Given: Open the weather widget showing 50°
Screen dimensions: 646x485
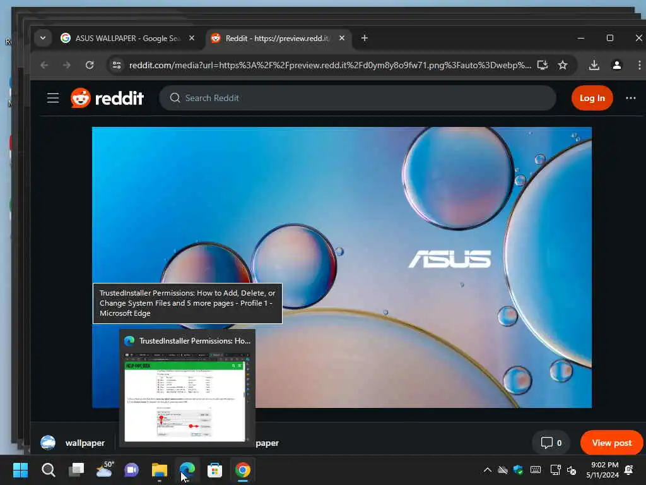Looking at the screenshot, I should coord(104,470).
